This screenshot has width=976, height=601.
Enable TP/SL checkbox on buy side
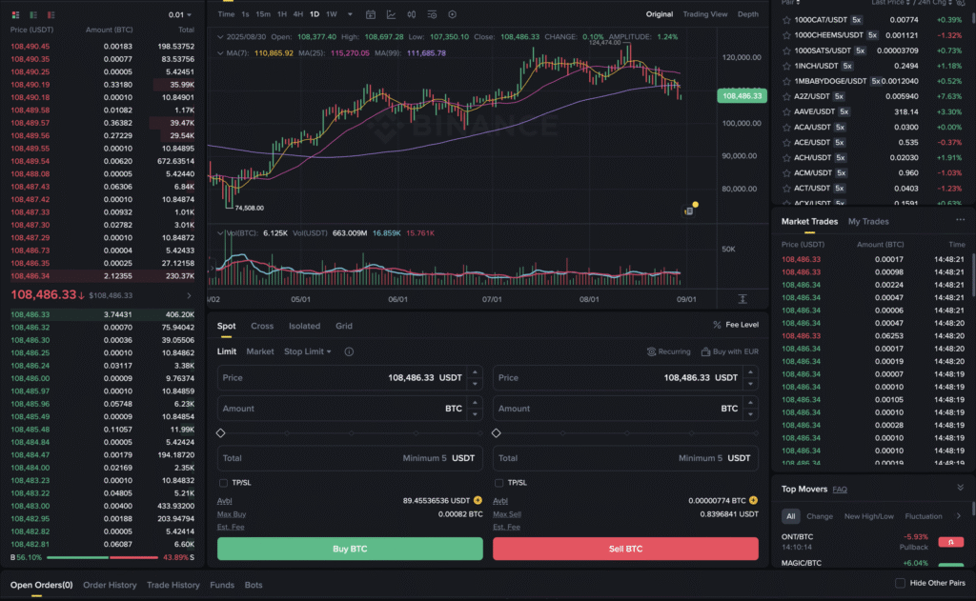click(223, 483)
